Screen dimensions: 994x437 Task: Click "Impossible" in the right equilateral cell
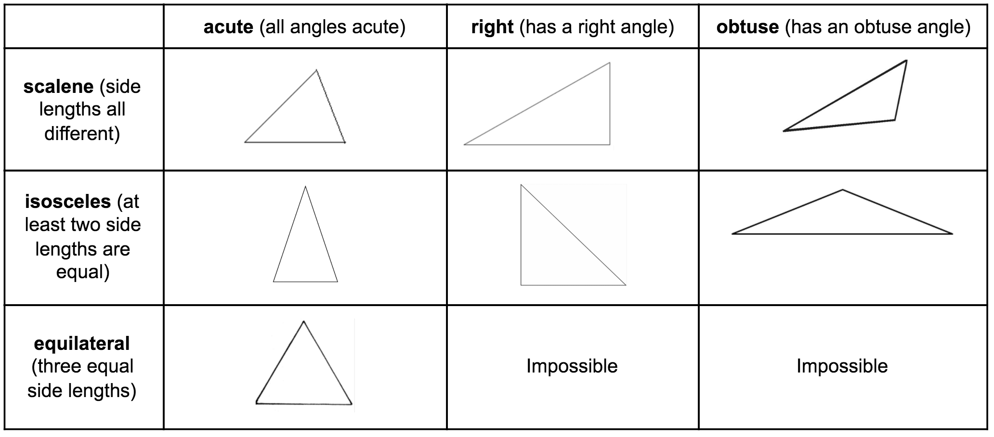(572, 366)
